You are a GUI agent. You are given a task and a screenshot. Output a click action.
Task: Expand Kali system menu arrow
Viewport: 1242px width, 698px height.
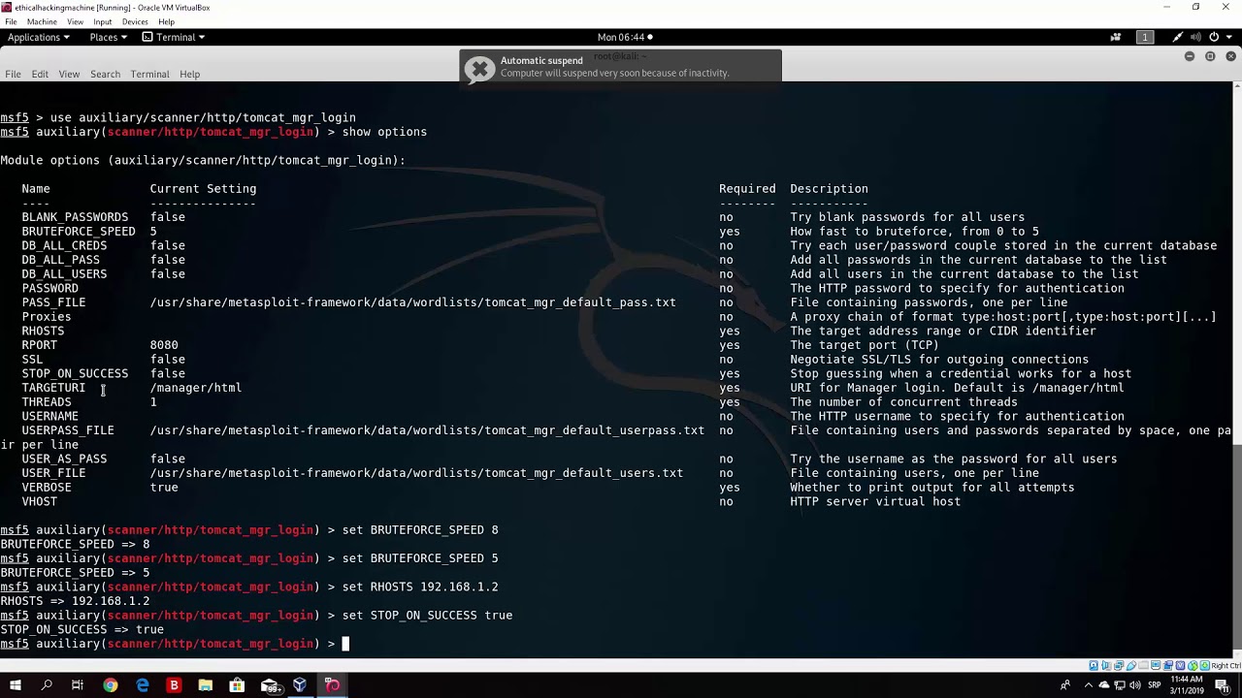1229,37
